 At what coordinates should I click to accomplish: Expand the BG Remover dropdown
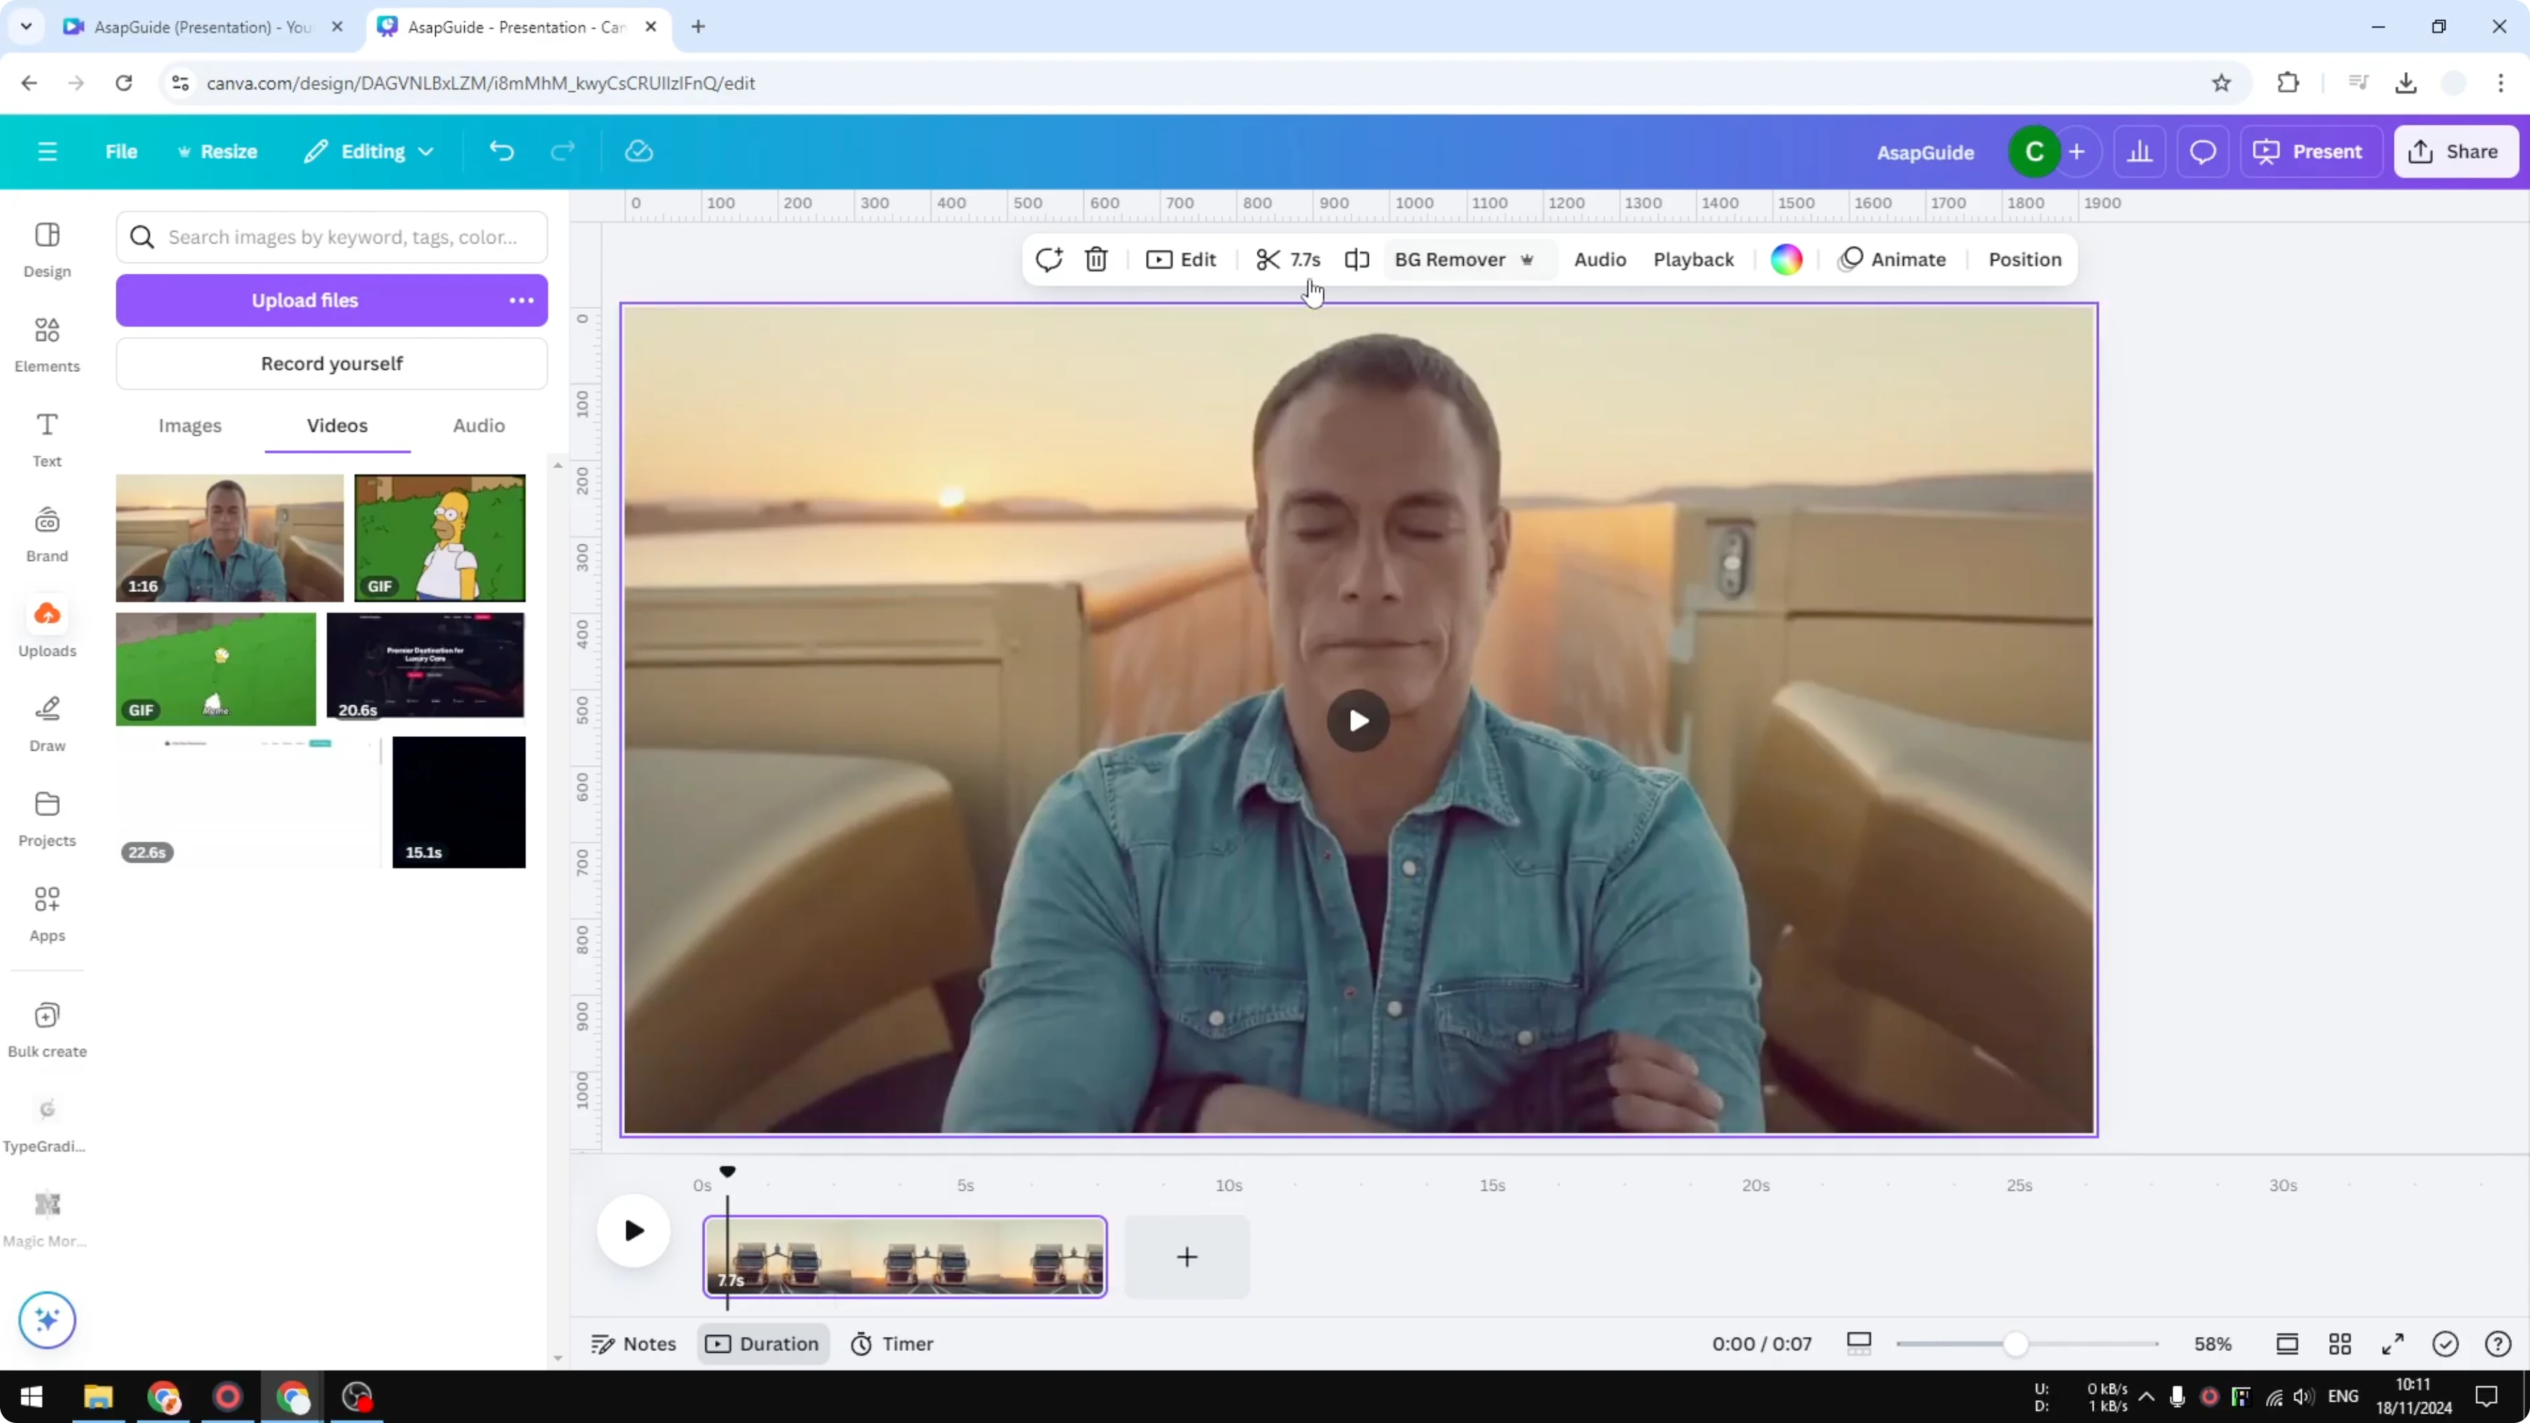point(1528,259)
